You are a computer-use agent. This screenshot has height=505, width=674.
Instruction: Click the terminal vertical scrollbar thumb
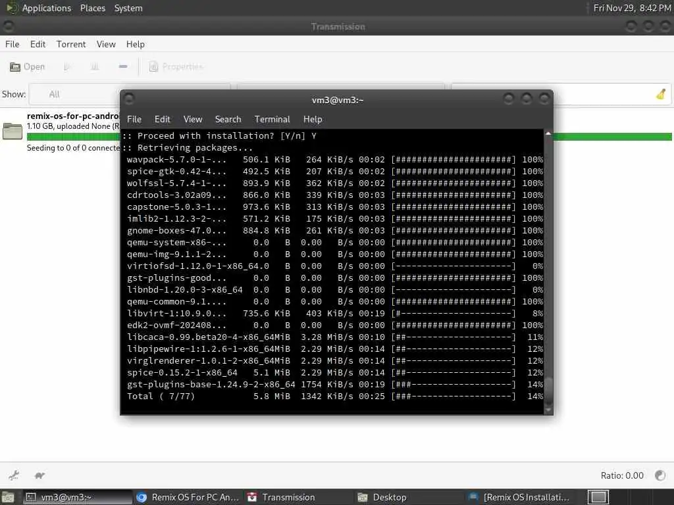point(548,391)
